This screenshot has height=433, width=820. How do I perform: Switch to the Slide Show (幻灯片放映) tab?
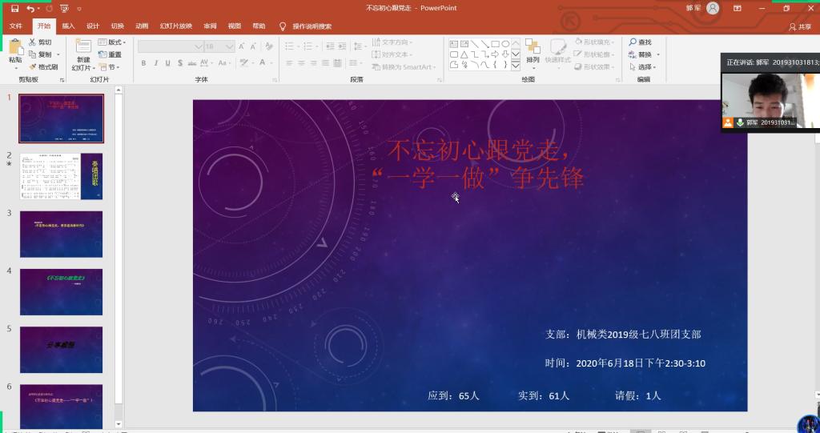176,26
